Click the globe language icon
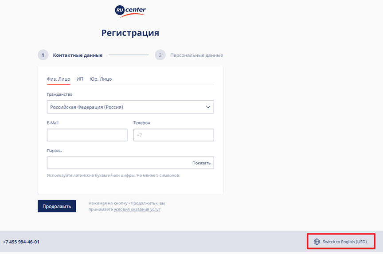The image size is (383, 254). click(317, 242)
